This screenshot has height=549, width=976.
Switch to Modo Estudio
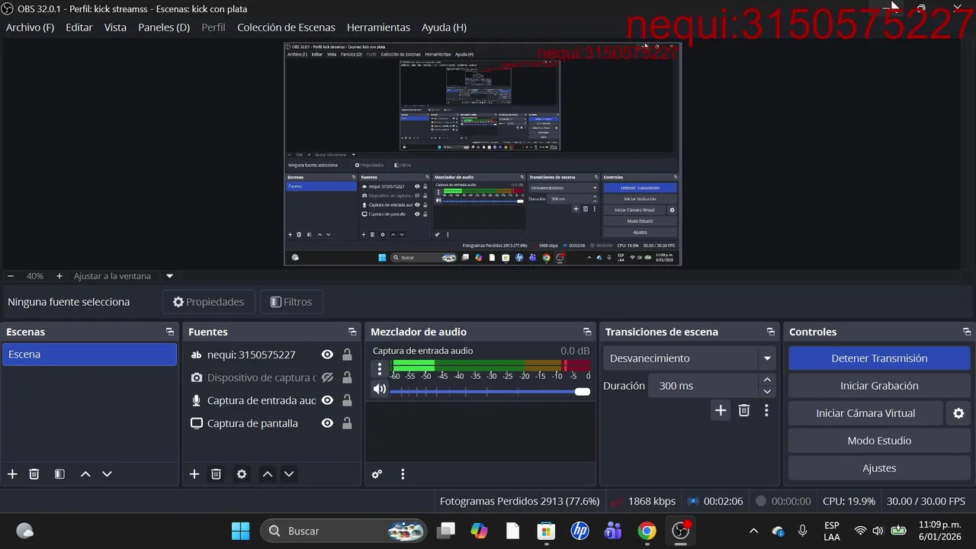[879, 441]
